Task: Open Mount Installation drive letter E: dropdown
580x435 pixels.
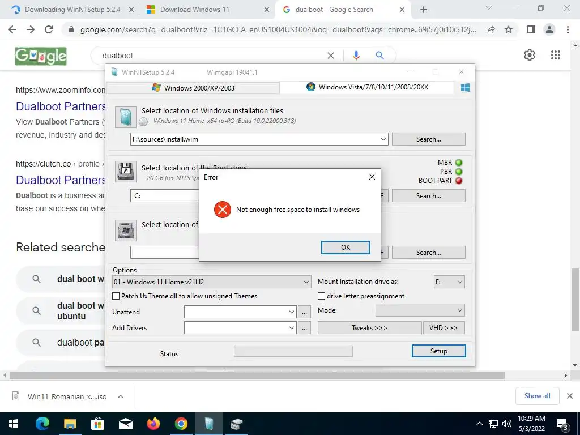Action: [449, 282]
